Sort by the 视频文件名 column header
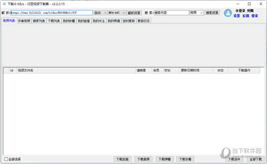 click(76, 70)
